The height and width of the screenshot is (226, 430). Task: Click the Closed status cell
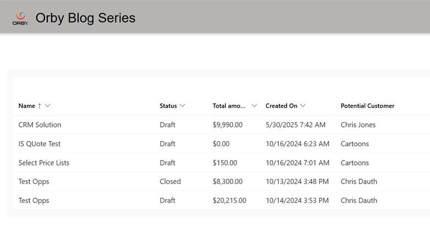click(x=170, y=181)
